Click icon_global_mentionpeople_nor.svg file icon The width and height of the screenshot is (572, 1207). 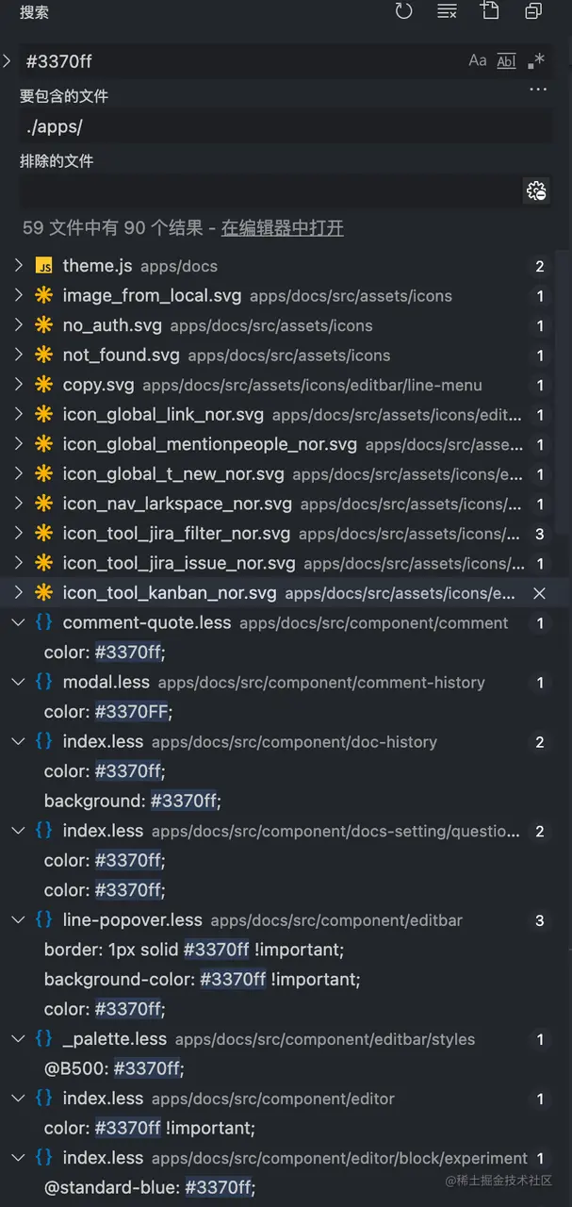[43, 444]
